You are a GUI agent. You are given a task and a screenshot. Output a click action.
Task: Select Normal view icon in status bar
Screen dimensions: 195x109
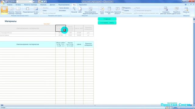click(167, 108)
